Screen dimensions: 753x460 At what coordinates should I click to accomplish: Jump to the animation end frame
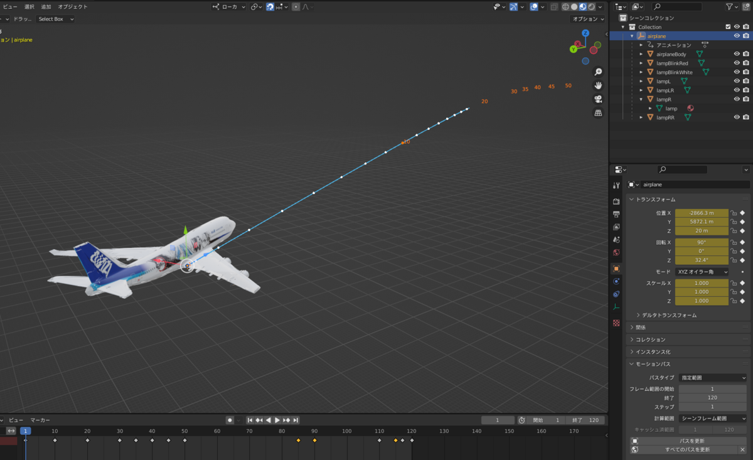point(296,420)
